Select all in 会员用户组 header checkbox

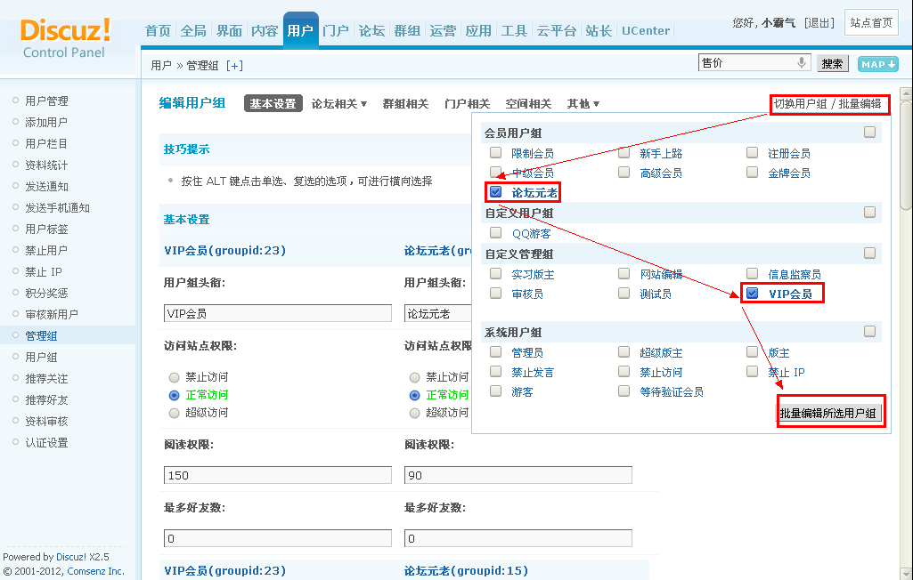coord(869,132)
